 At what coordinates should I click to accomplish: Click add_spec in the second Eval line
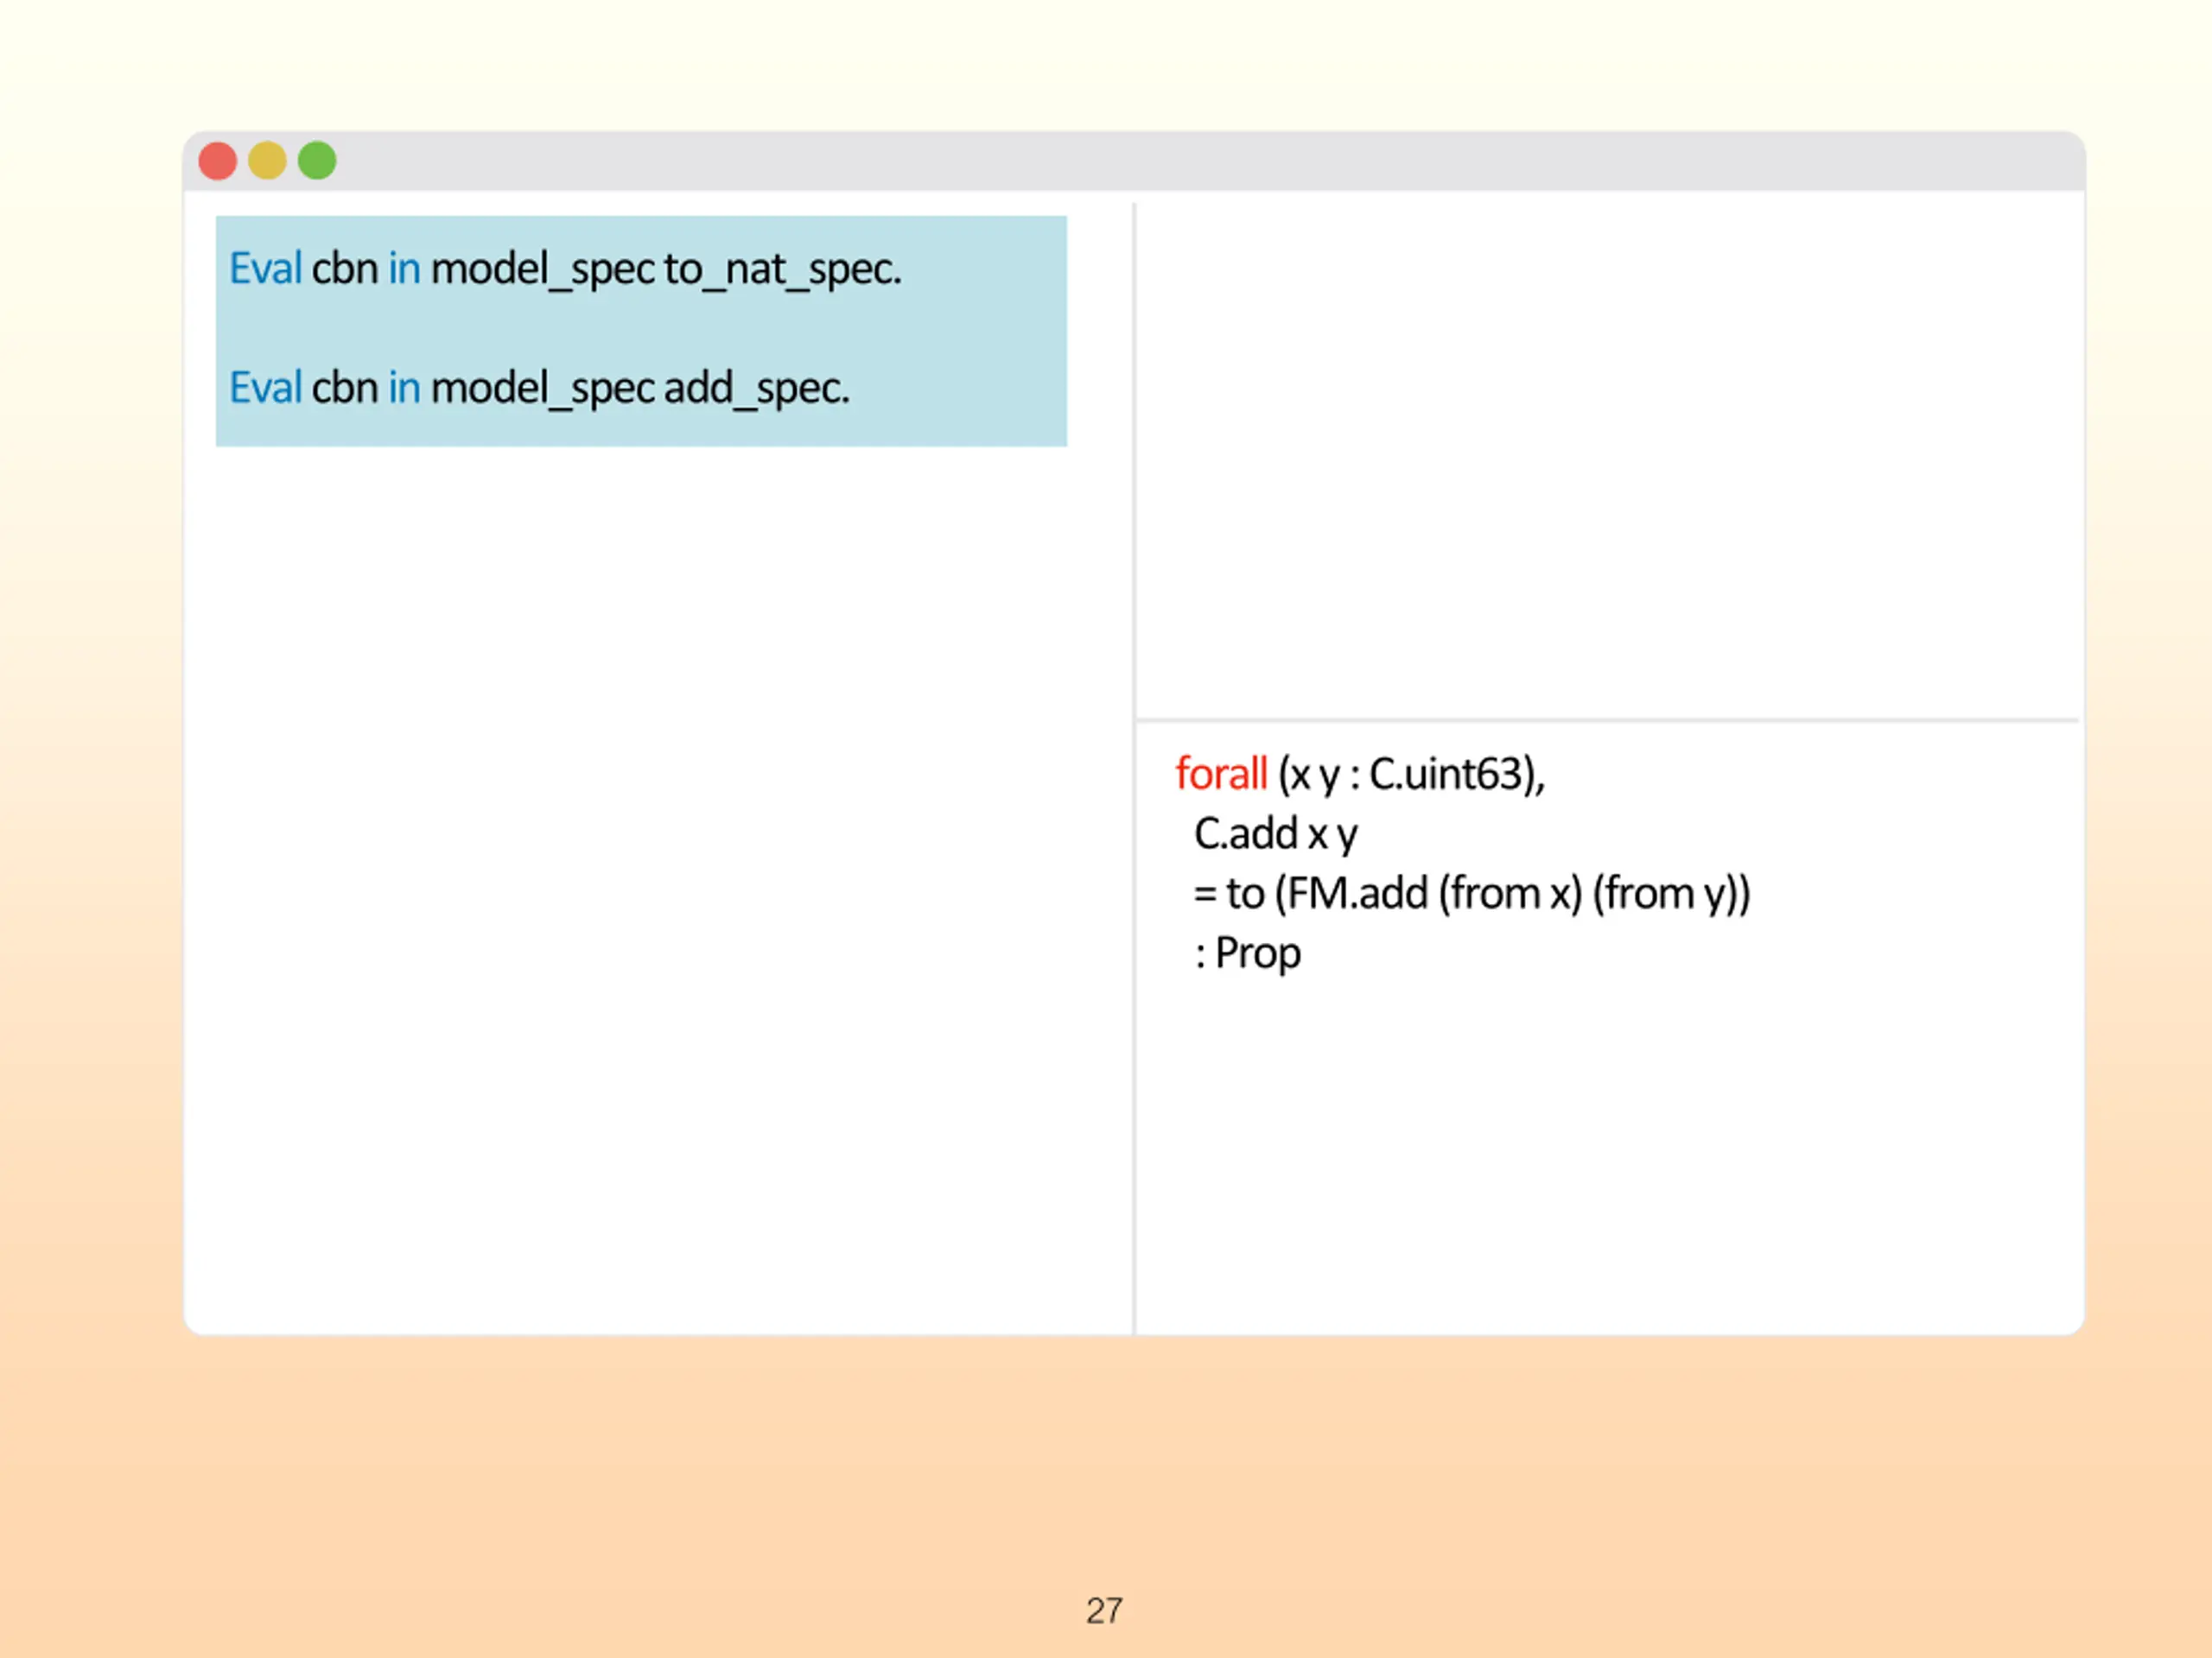tap(756, 389)
